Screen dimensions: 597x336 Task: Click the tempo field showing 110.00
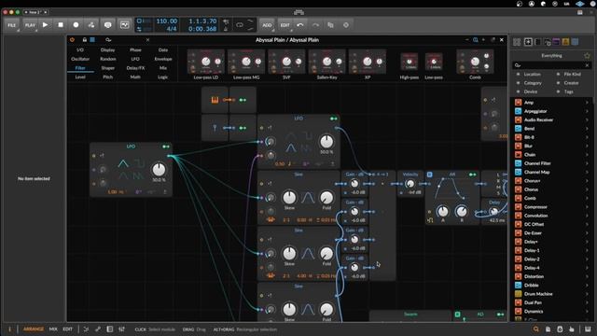[x=167, y=21]
